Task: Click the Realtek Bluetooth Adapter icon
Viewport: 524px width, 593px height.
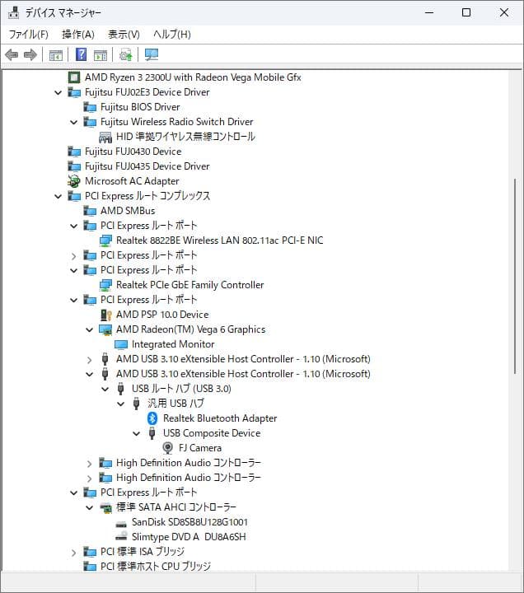Action: [152, 418]
